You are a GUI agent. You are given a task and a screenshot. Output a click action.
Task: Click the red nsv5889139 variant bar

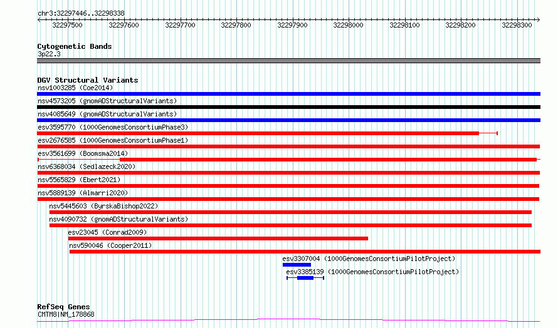tap(288, 199)
